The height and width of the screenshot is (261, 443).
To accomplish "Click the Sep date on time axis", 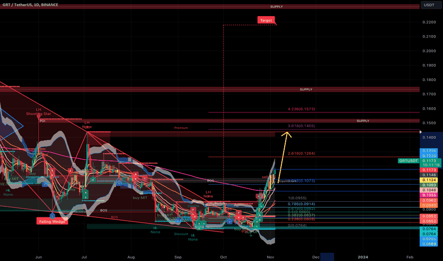I will [178, 257].
